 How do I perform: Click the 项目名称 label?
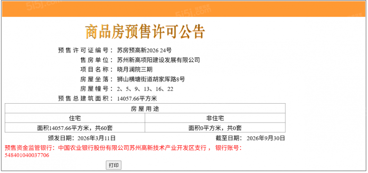click(x=96, y=69)
